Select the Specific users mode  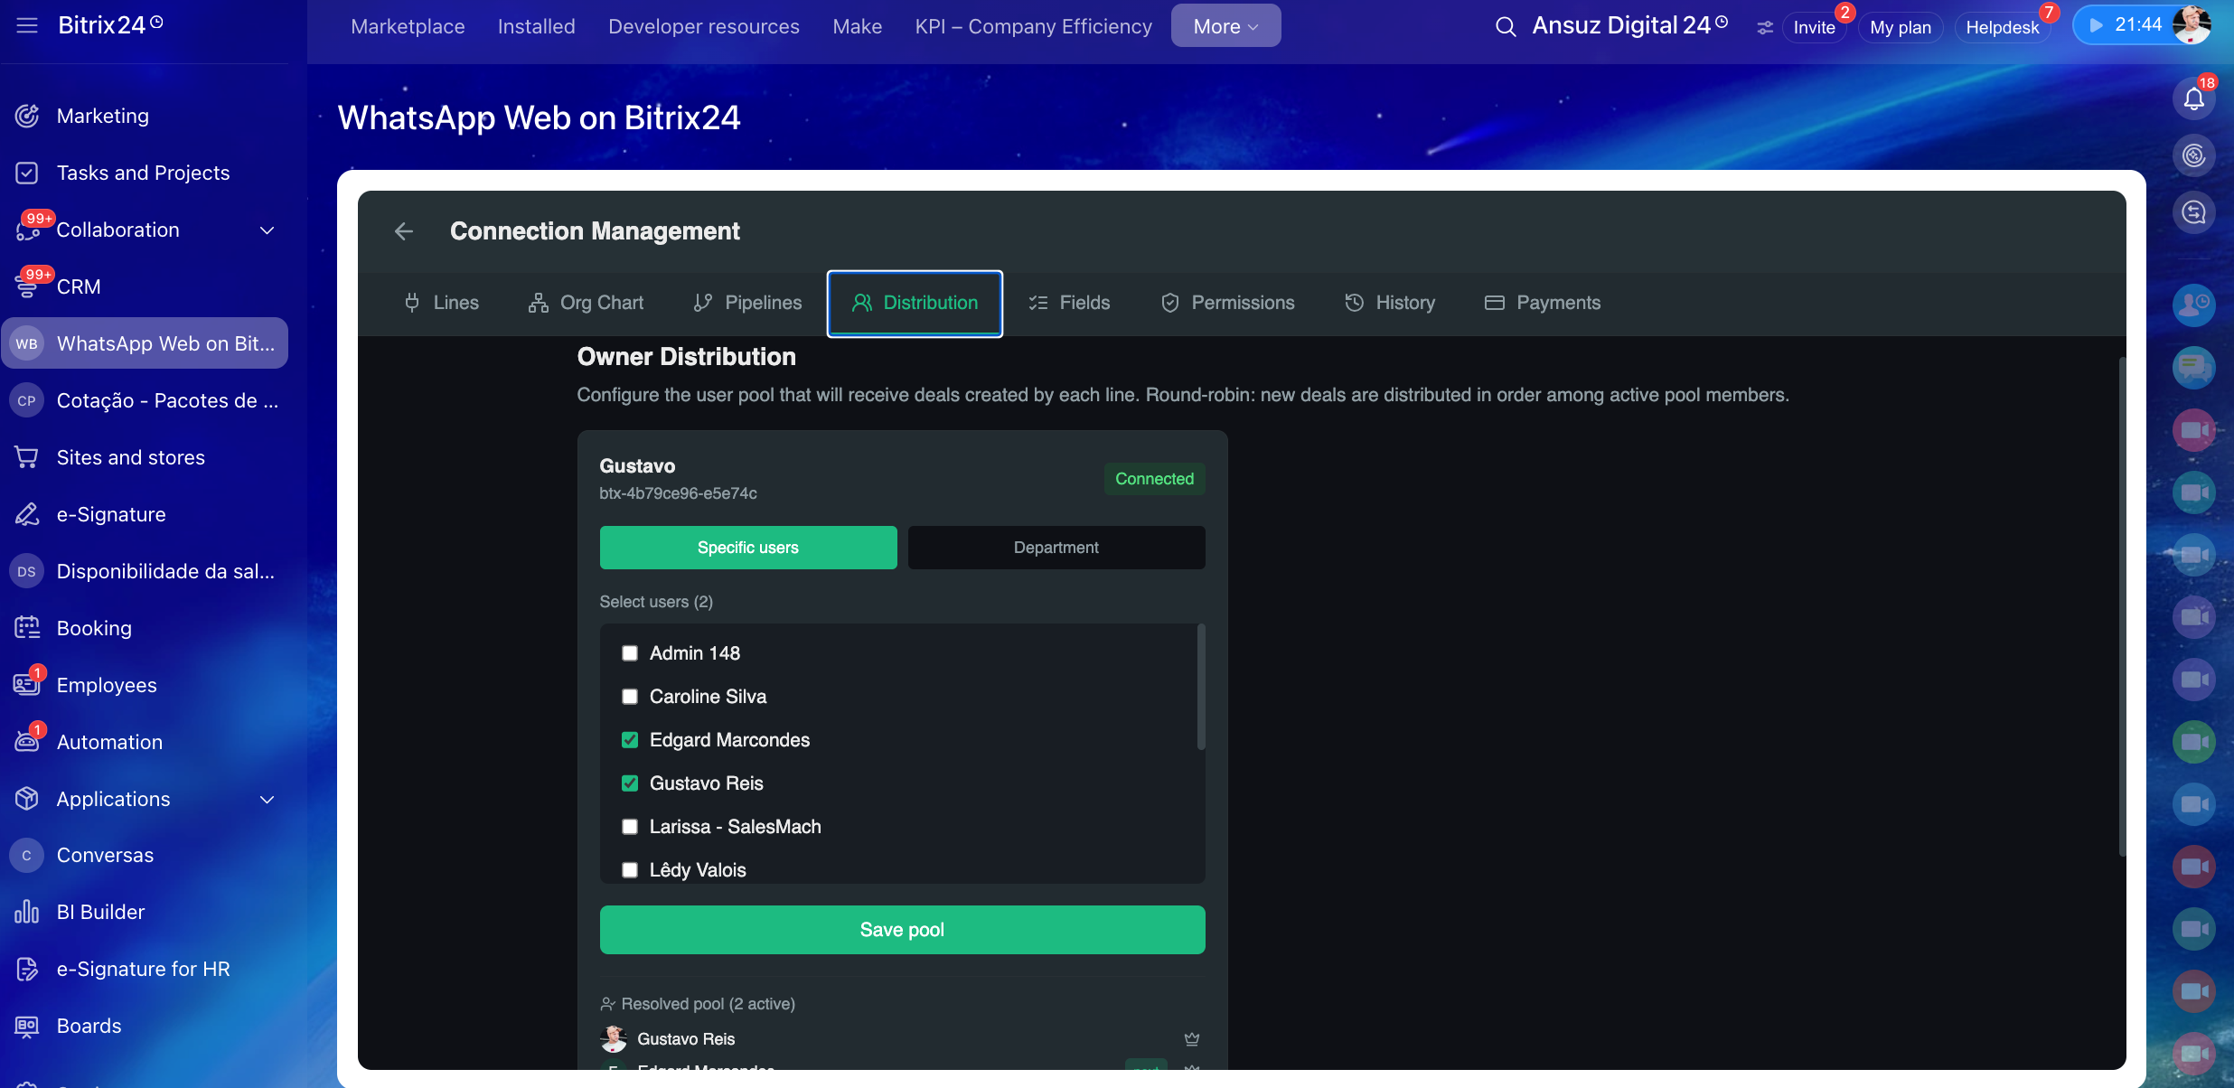click(748, 548)
